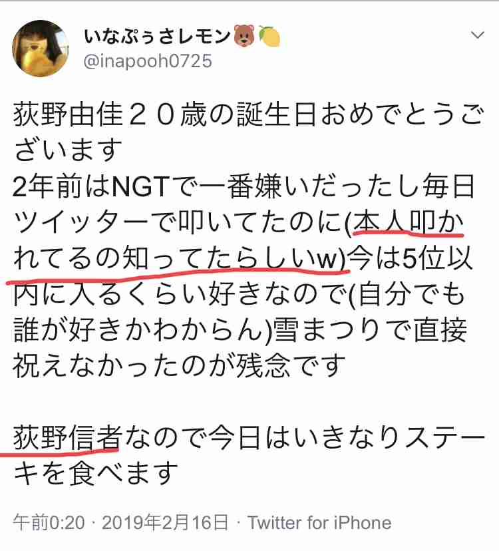Click the last line キを食べます
This screenshot has height=551, width=499.
tap(96, 473)
